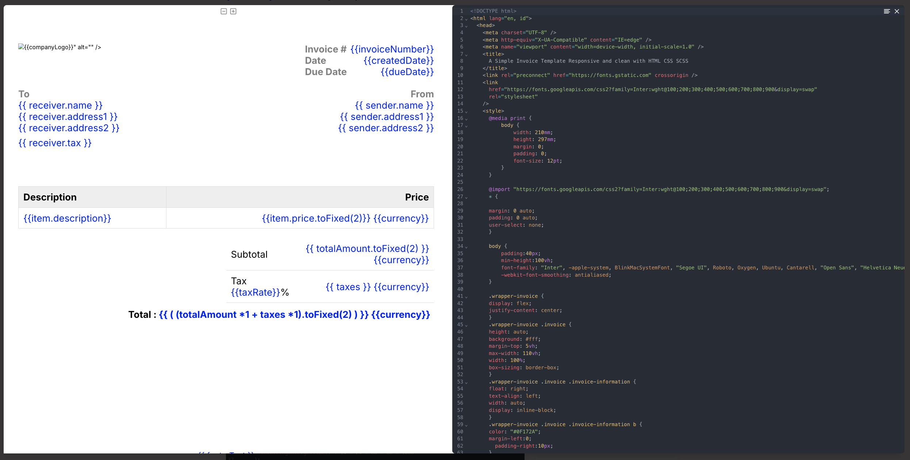Click the 'Invoice #' label
Screen dimensions: 910x460
coord(326,49)
